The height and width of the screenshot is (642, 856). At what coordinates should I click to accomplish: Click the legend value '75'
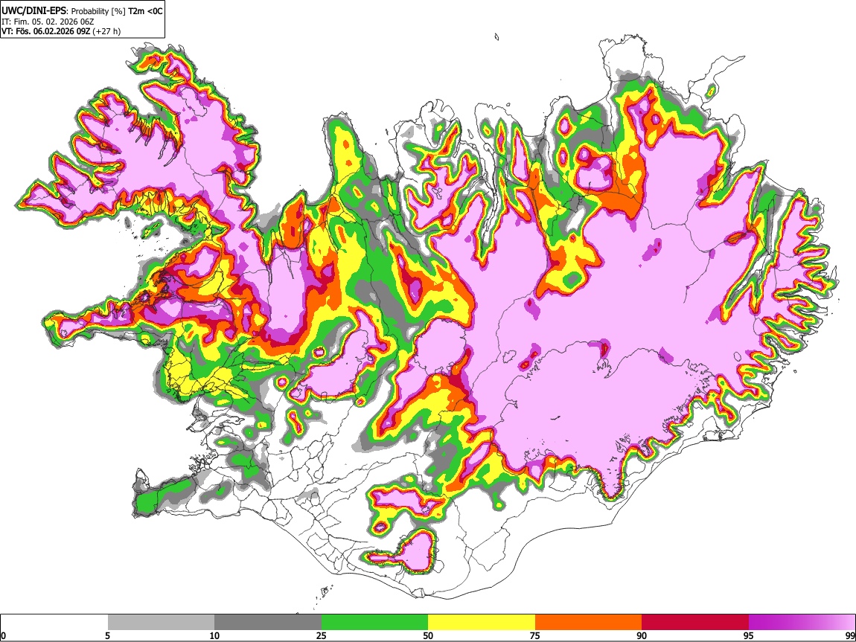(x=535, y=635)
